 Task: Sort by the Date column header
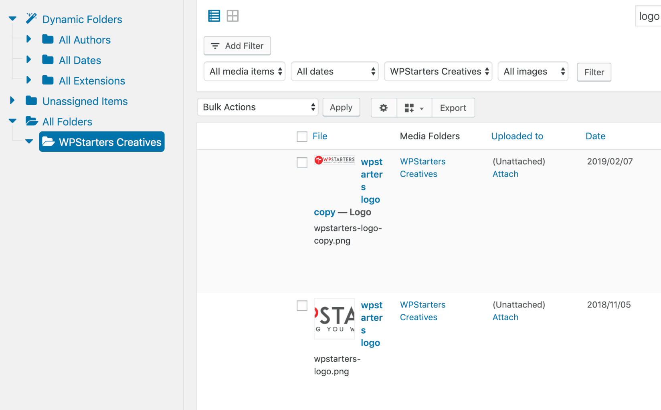point(595,136)
